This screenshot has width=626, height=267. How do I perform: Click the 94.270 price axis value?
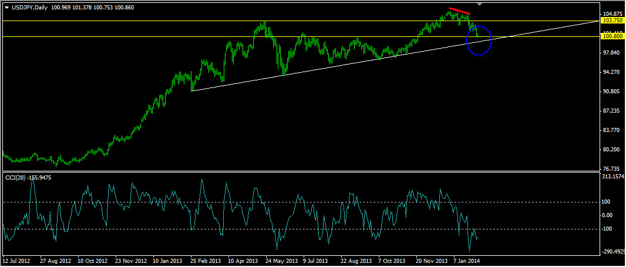[610, 72]
